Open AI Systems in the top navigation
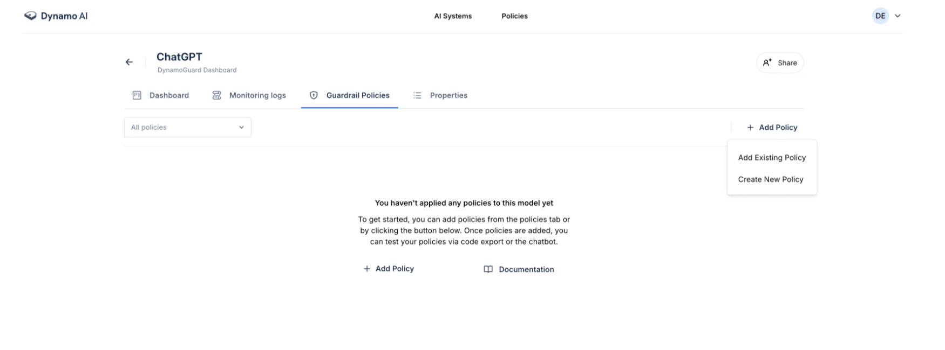This screenshot has width=945, height=350. coord(453,16)
